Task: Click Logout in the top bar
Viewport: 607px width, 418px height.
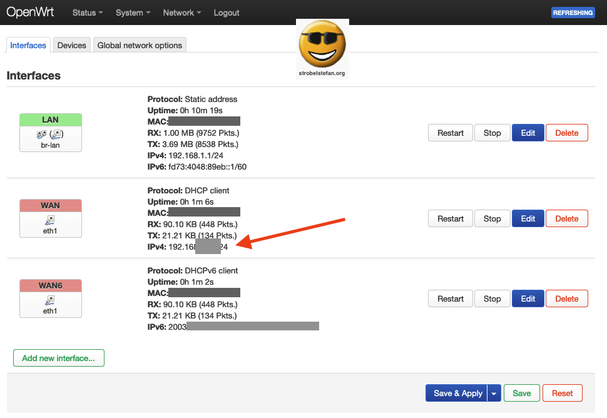Action: [x=227, y=13]
